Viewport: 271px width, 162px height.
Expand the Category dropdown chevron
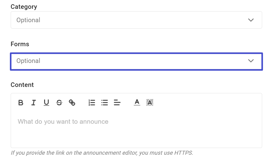(251, 20)
